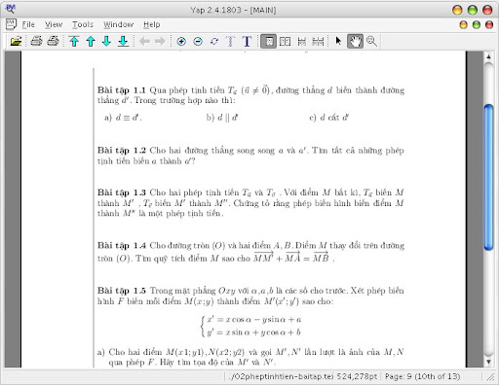This screenshot has width=499, height=385.
Task: Click the heading 'Bài tập 1.4'
Action: (x=122, y=246)
